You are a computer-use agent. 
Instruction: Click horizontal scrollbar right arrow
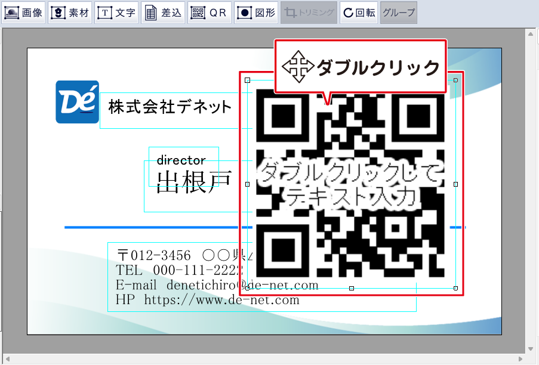(520, 360)
